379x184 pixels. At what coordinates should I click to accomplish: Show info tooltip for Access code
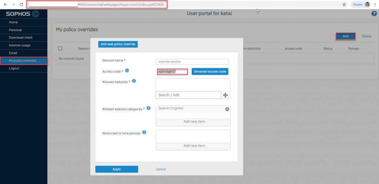[127, 71]
